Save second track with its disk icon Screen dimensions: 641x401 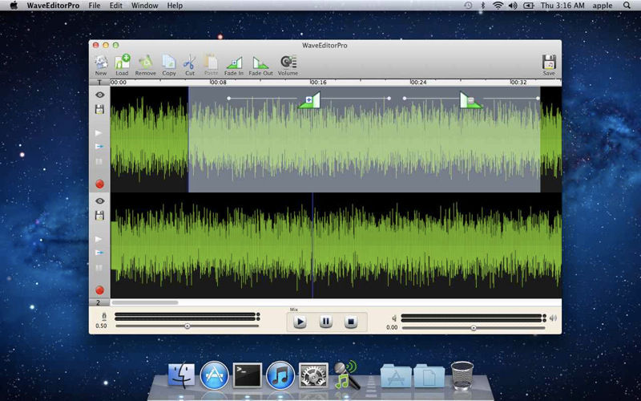click(x=99, y=215)
